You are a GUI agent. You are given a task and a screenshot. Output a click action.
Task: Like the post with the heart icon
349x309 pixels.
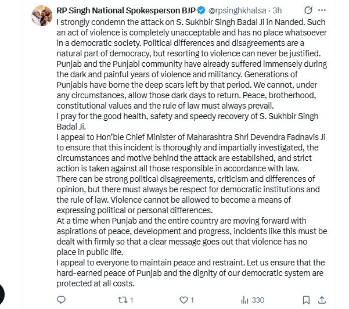pyautogui.click(x=184, y=300)
